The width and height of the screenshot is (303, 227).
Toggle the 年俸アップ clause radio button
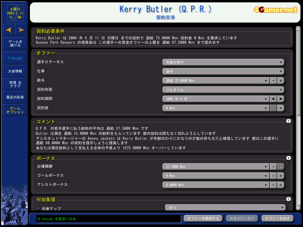point(38,208)
